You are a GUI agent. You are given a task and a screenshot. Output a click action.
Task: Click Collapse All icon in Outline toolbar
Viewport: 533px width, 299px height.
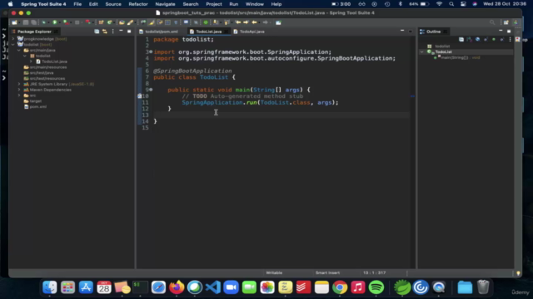point(461,40)
